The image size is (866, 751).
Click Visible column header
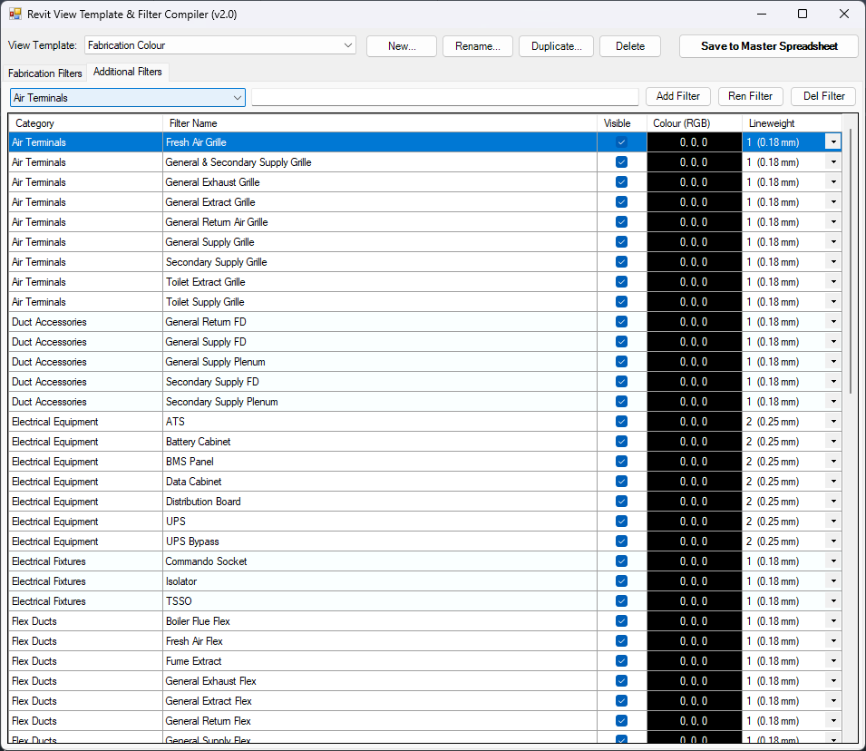pyautogui.click(x=622, y=123)
